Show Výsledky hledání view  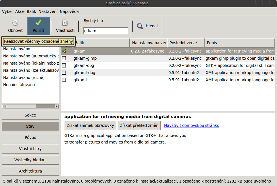30,160
